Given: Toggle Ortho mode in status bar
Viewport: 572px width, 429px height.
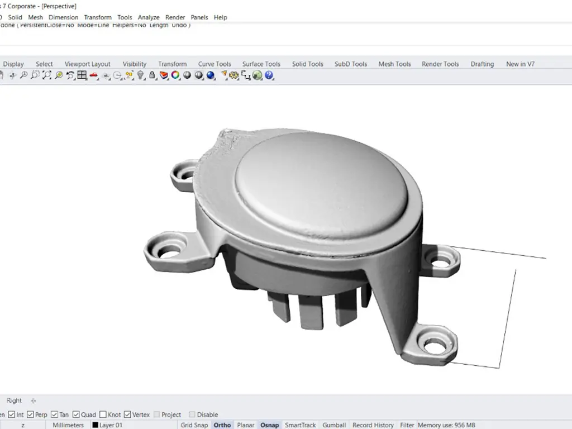Looking at the screenshot, I should coord(222,425).
